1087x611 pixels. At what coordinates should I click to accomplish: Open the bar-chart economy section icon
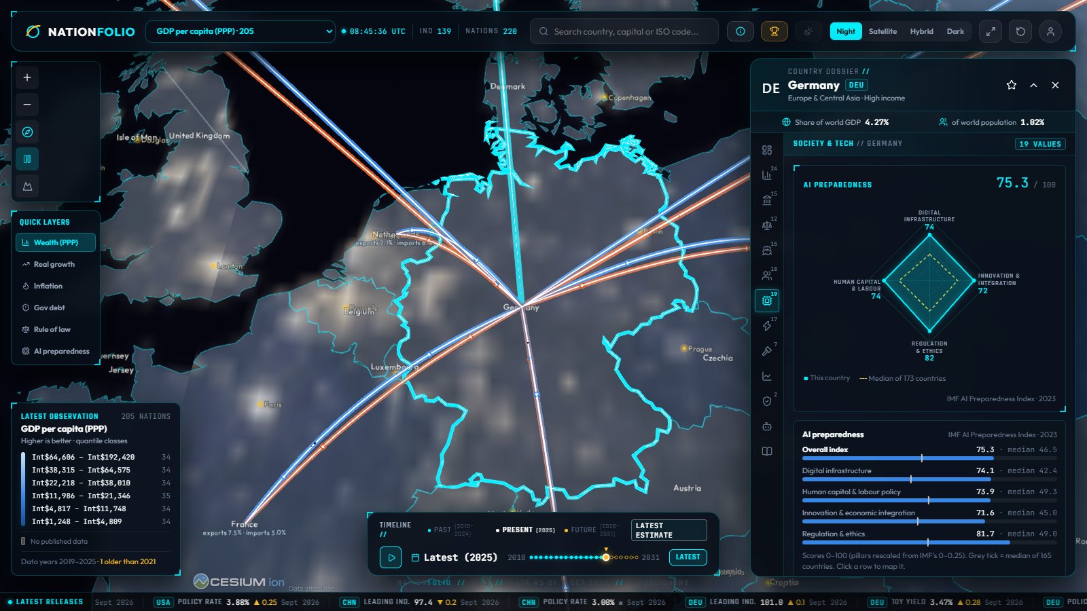pos(767,175)
